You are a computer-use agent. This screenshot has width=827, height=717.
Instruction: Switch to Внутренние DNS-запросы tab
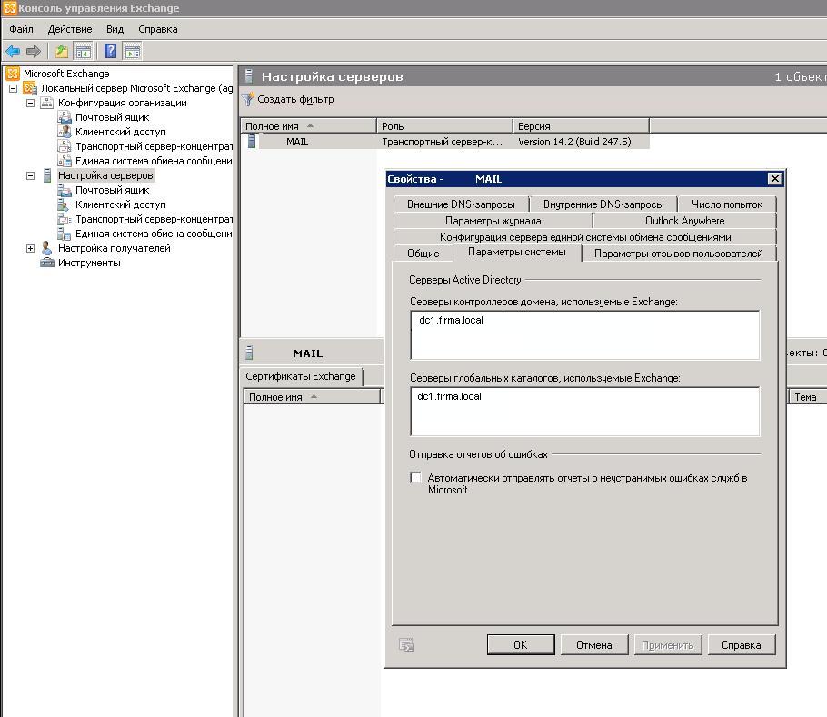tap(603, 204)
